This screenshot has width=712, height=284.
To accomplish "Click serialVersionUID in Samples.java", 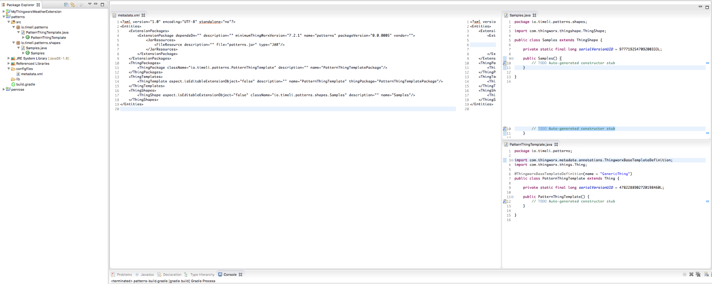I will click(596, 49).
